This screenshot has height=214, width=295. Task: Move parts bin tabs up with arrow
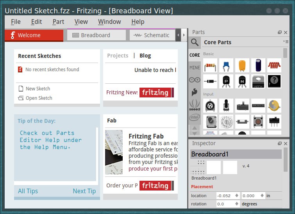[x=195, y=128]
